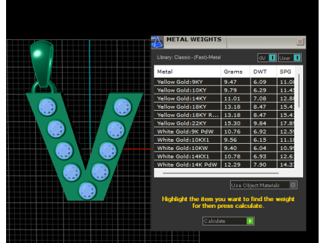Select the Yellow Gold:9KY row
This screenshot has width=324, height=243.
[x=224, y=82]
